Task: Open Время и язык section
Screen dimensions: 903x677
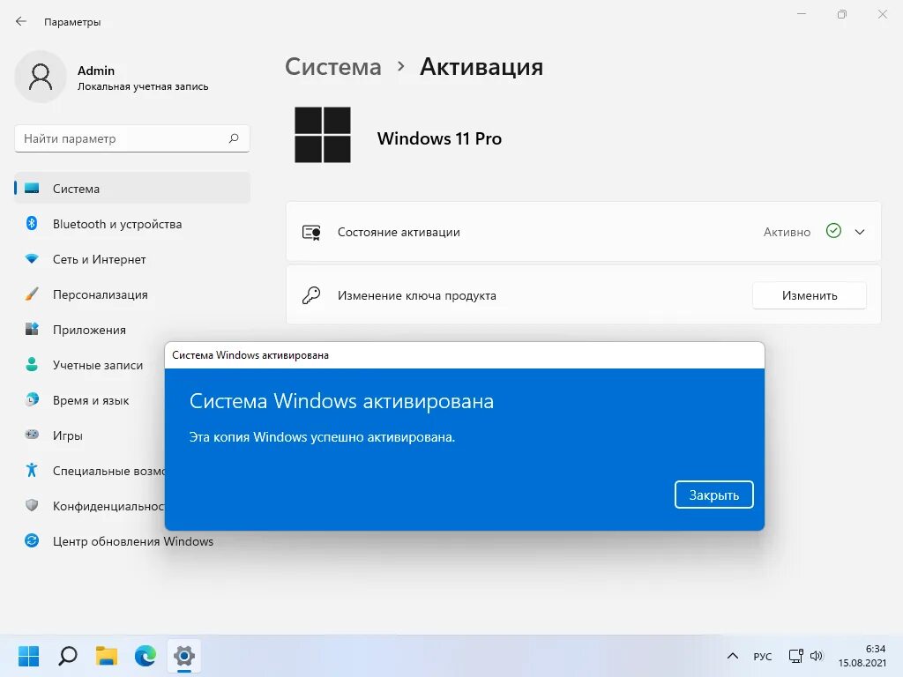Action: tap(89, 400)
